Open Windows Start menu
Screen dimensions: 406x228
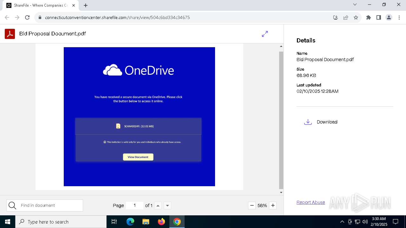click(8, 222)
